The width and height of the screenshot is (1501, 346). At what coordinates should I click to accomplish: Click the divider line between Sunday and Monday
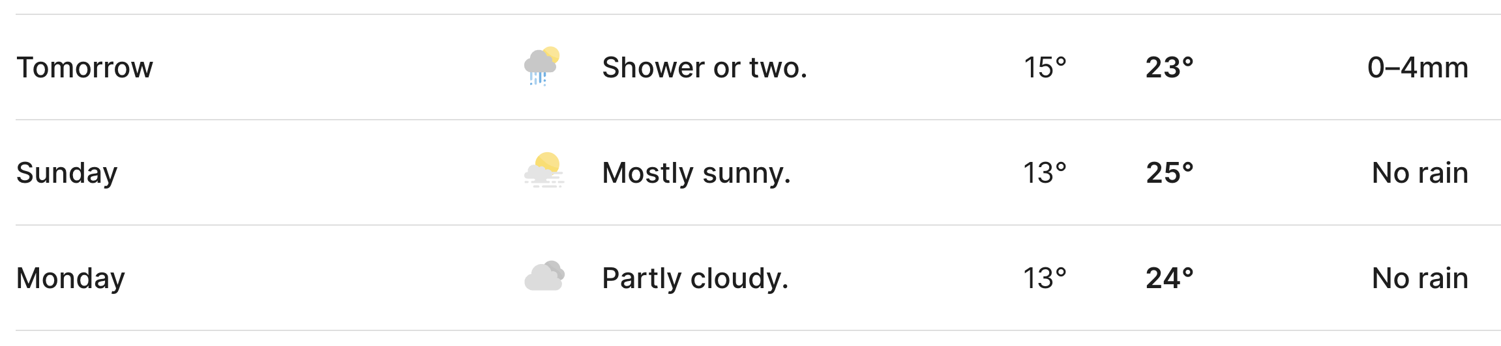(756, 225)
